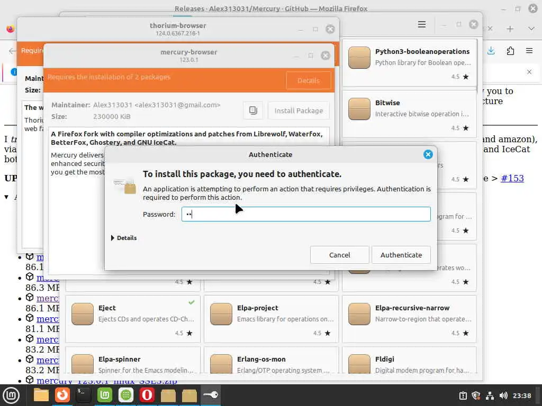This screenshot has width=542, height=406.
Task: Open the Software Manager hamburger menu
Action: 422,24
